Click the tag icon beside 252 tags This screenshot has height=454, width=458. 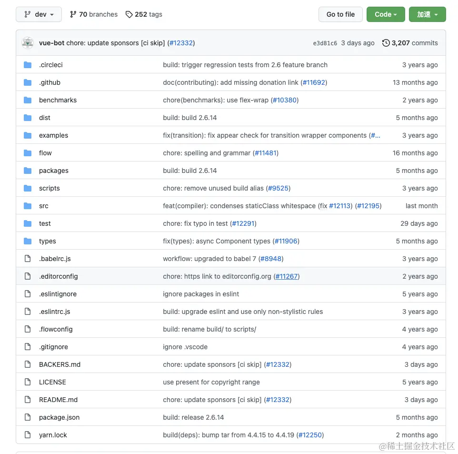(129, 14)
